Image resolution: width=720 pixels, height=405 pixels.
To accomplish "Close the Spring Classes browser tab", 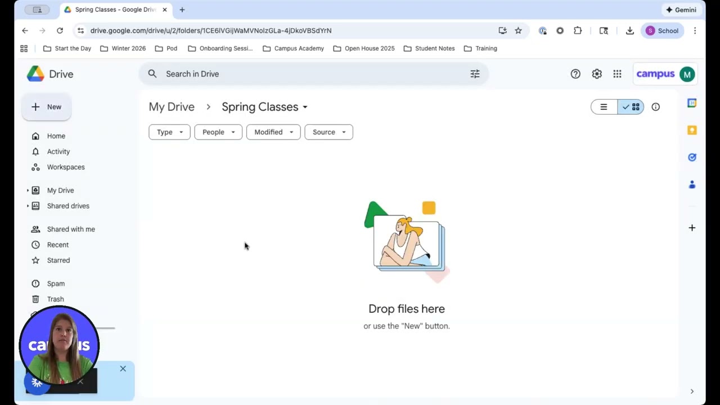I will (x=165, y=10).
